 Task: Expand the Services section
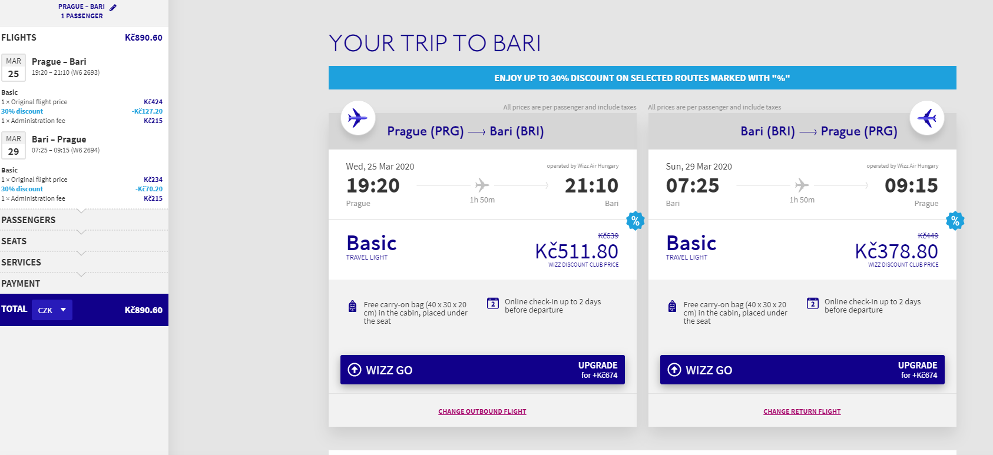(84, 262)
